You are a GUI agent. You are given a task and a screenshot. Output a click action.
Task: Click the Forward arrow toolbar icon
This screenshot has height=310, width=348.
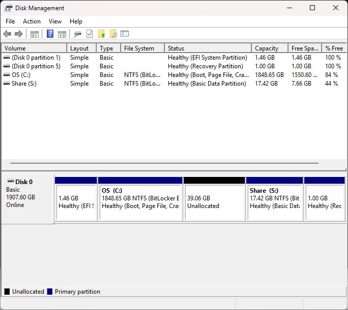click(19, 34)
